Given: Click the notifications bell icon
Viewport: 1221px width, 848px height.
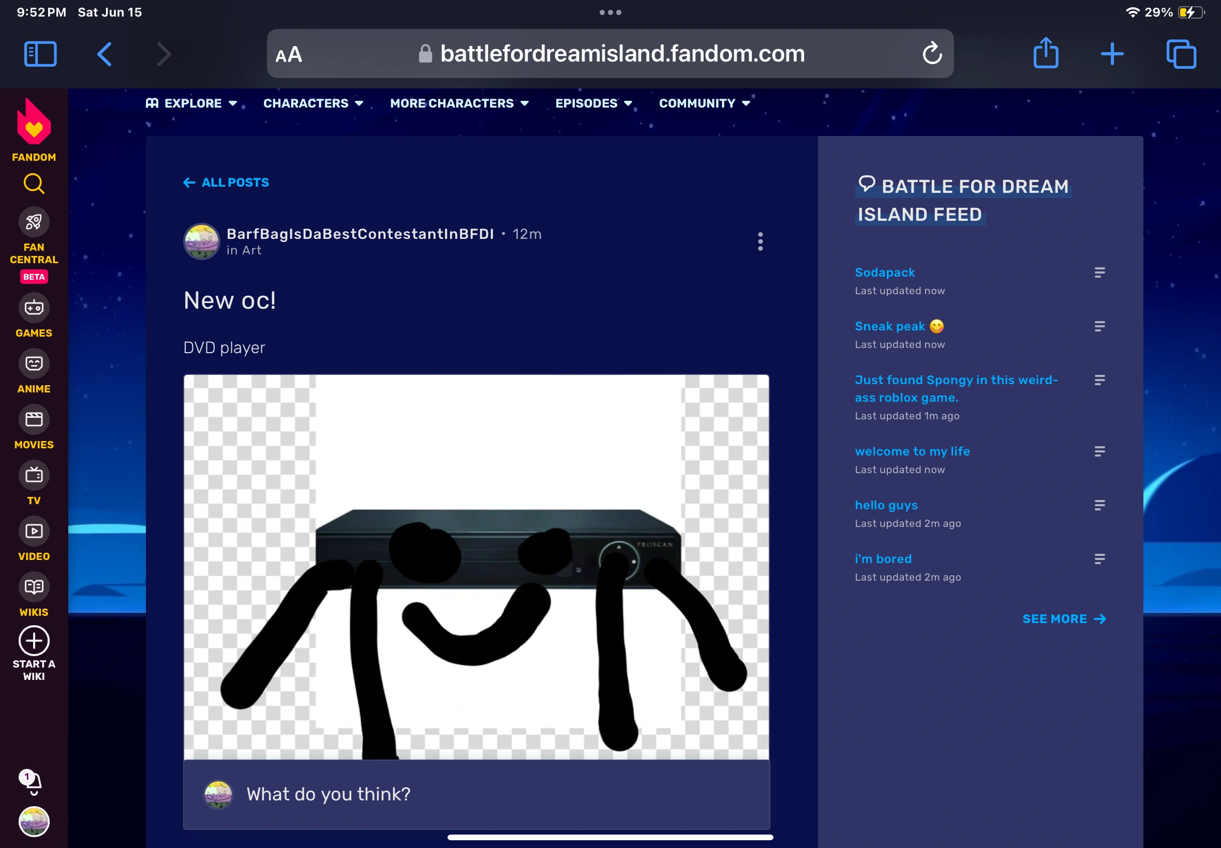Looking at the screenshot, I should pos(33,782).
